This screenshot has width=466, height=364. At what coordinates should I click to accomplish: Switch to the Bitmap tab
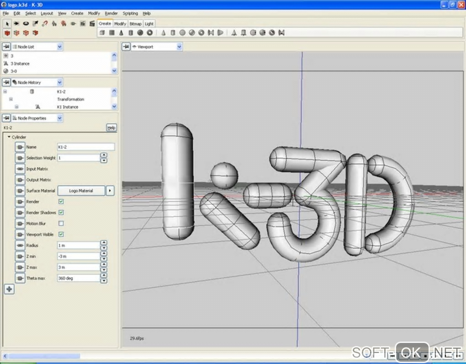tap(135, 23)
